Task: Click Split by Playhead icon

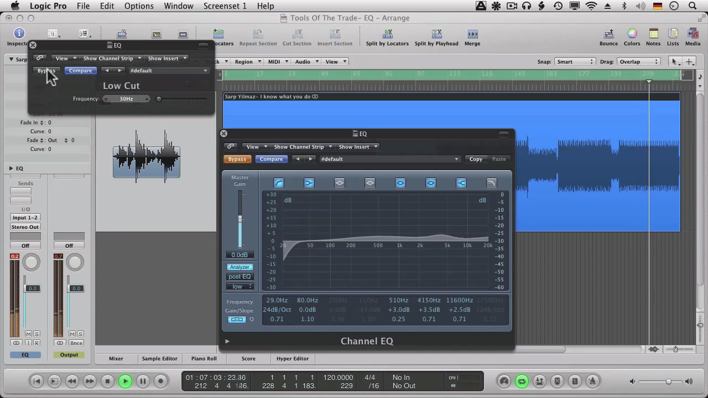Action: [436, 34]
